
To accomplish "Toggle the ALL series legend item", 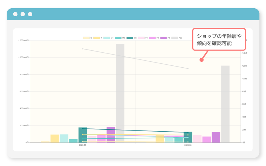I will [177, 38].
